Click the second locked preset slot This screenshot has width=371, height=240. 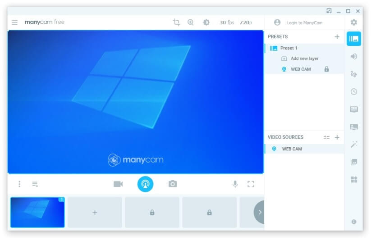click(210, 213)
